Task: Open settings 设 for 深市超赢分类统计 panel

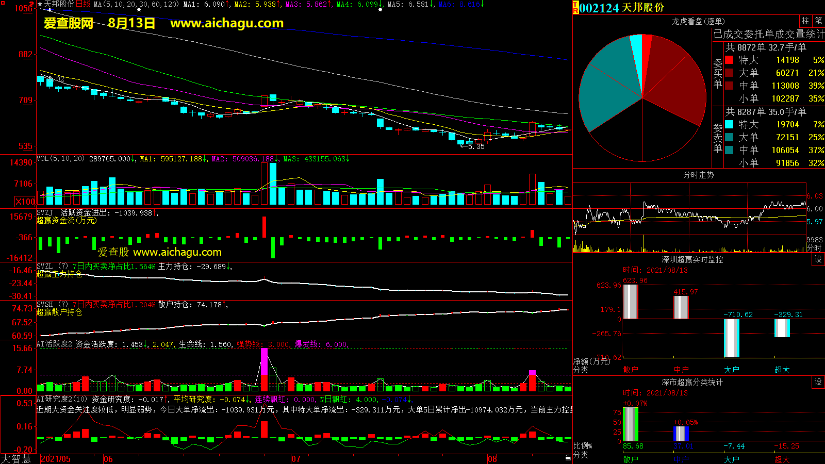Action: (x=818, y=382)
